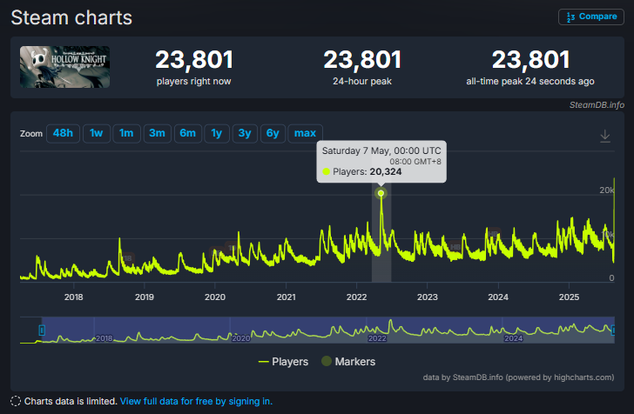Set zoom range to 48h
The width and height of the screenshot is (634, 414).
pyautogui.click(x=63, y=133)
